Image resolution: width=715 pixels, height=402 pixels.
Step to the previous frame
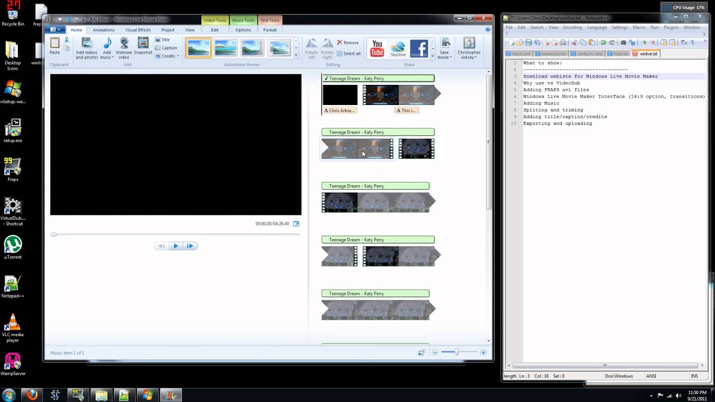tap(161, 246)
